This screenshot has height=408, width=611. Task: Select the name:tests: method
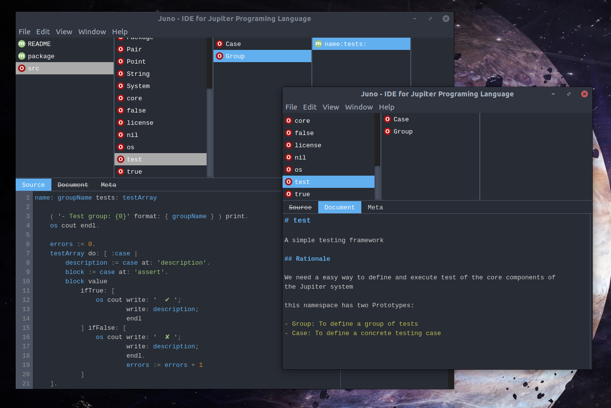click(361, 44)
